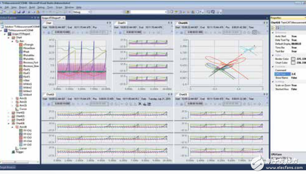Open the Debug configuration dropdown

pos(90,12)
